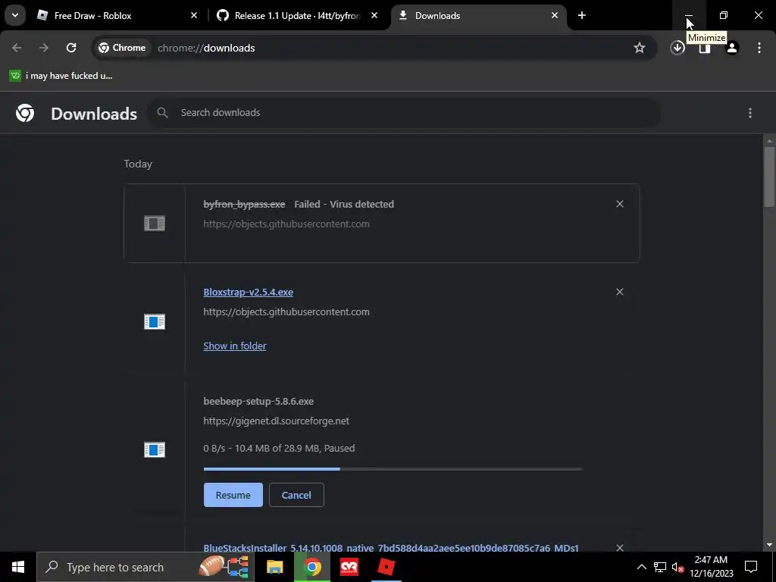Open File Explorer from the taskbar
This screenshot has width=776, height=582.
pyautogui.click(x=274, y=567)
